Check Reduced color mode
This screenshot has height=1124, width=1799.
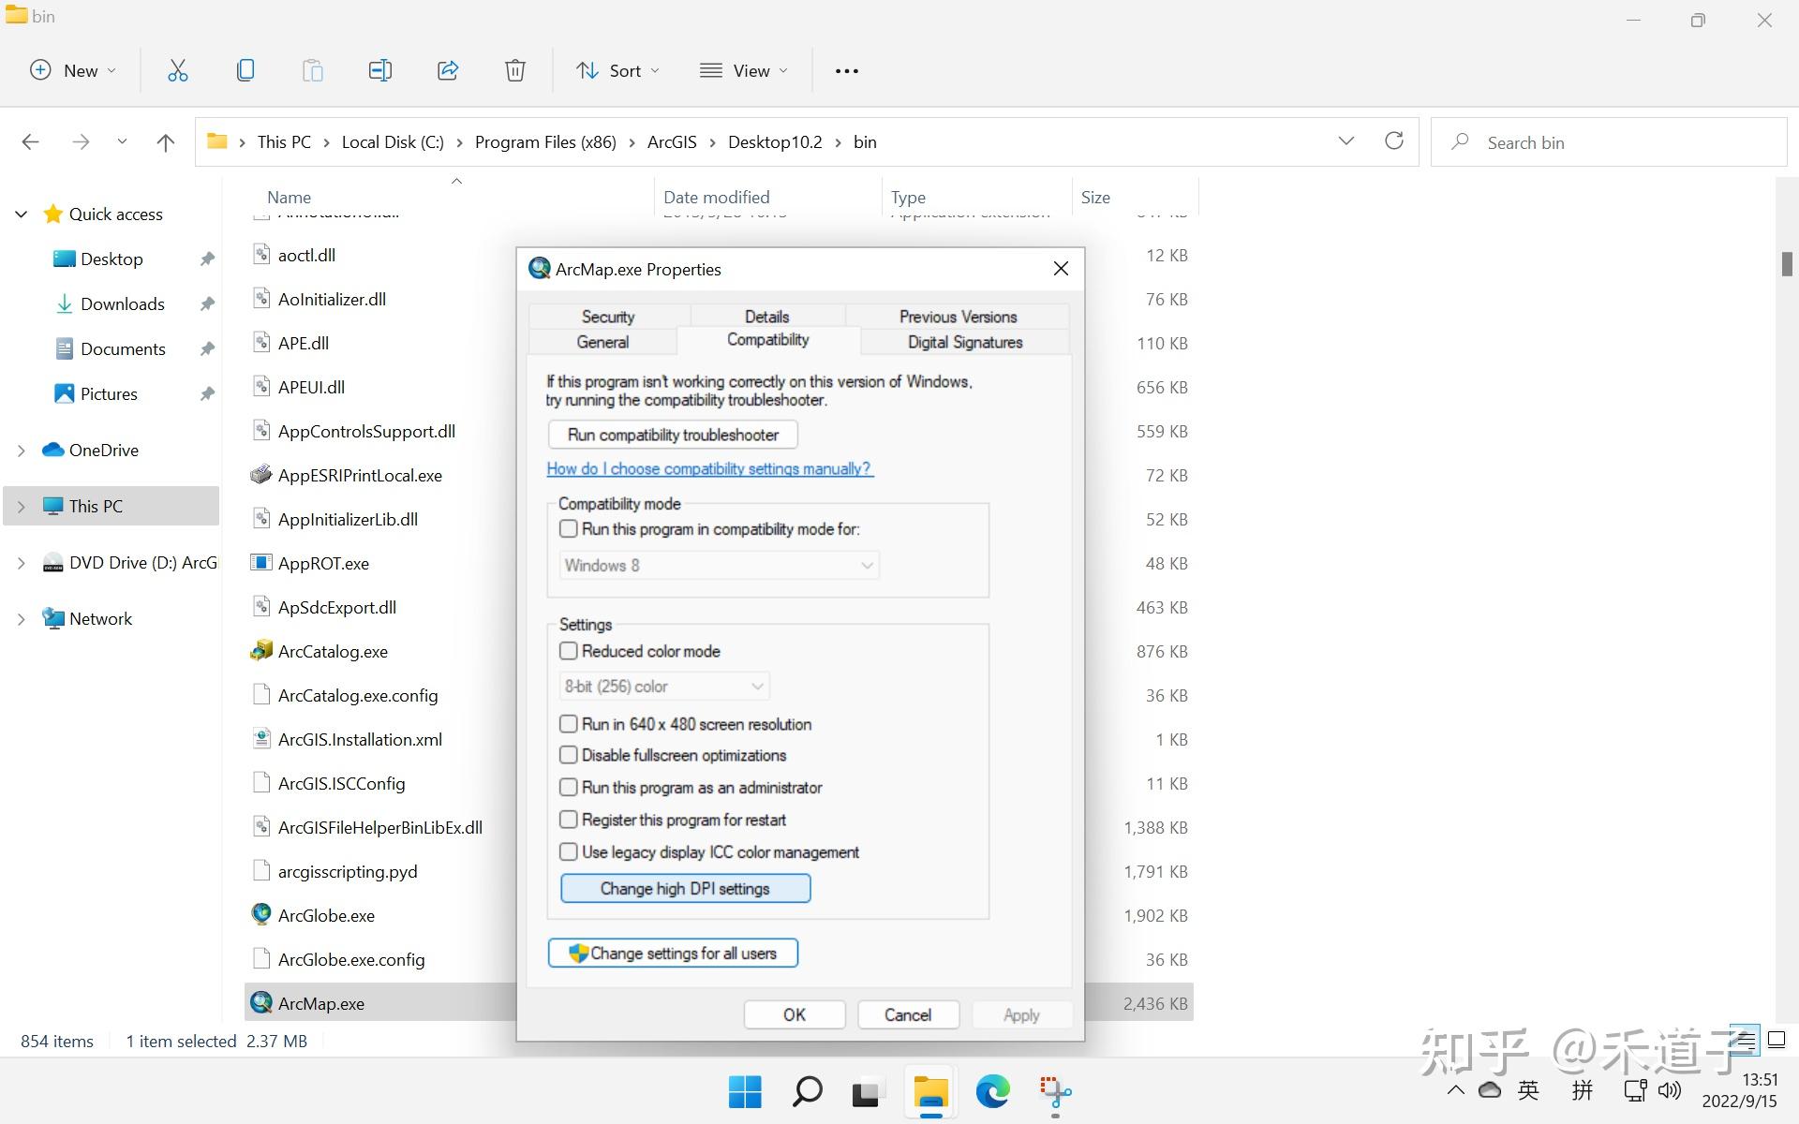pyautogui.click(x=569, y=650)
